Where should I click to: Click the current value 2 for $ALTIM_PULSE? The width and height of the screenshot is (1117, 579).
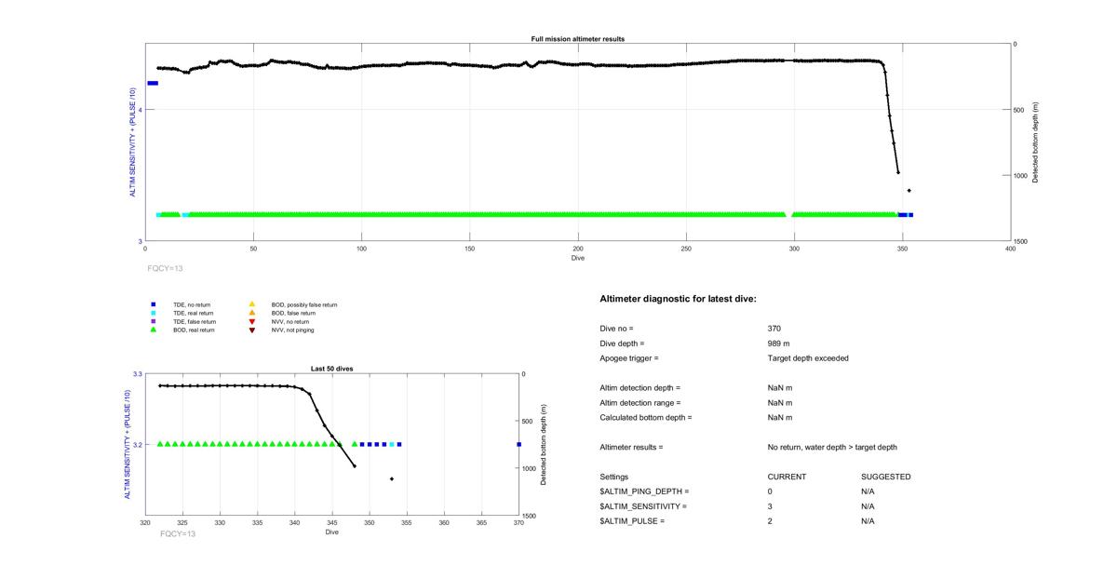coord(770,521)
